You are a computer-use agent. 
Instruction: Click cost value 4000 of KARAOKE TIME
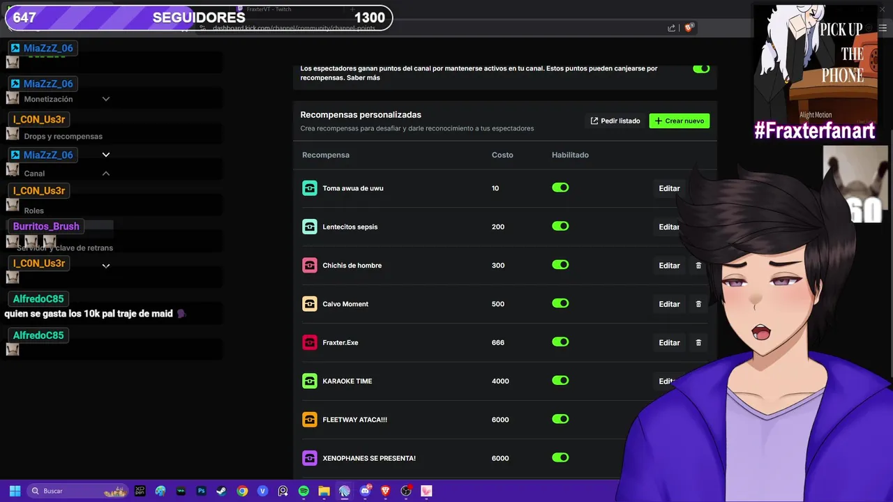[500, 381]
